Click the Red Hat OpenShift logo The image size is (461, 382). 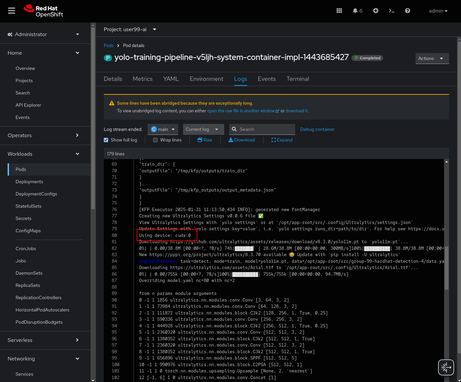43,11
